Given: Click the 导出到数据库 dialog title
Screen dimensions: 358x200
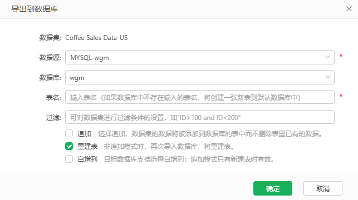Looking at the screenshot, I should point(35,9).
